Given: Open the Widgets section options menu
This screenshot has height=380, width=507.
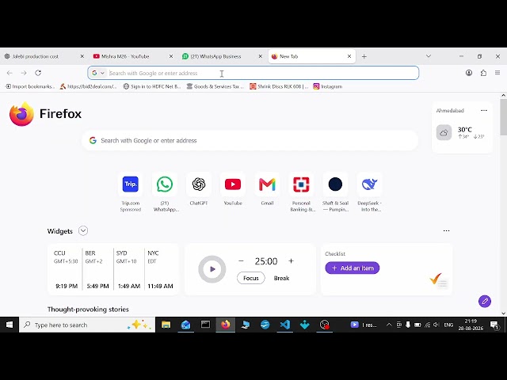Looking at the screenshot, I should coord(447,230).
